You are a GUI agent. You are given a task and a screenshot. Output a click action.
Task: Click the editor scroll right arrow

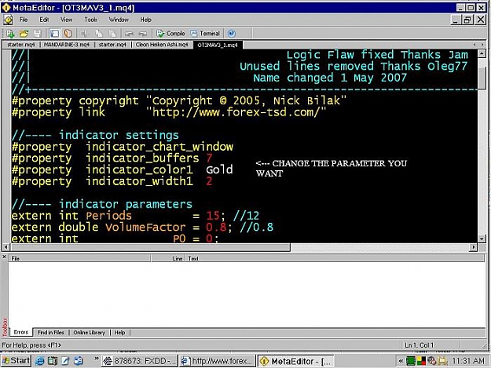click(x=474, y=247)
